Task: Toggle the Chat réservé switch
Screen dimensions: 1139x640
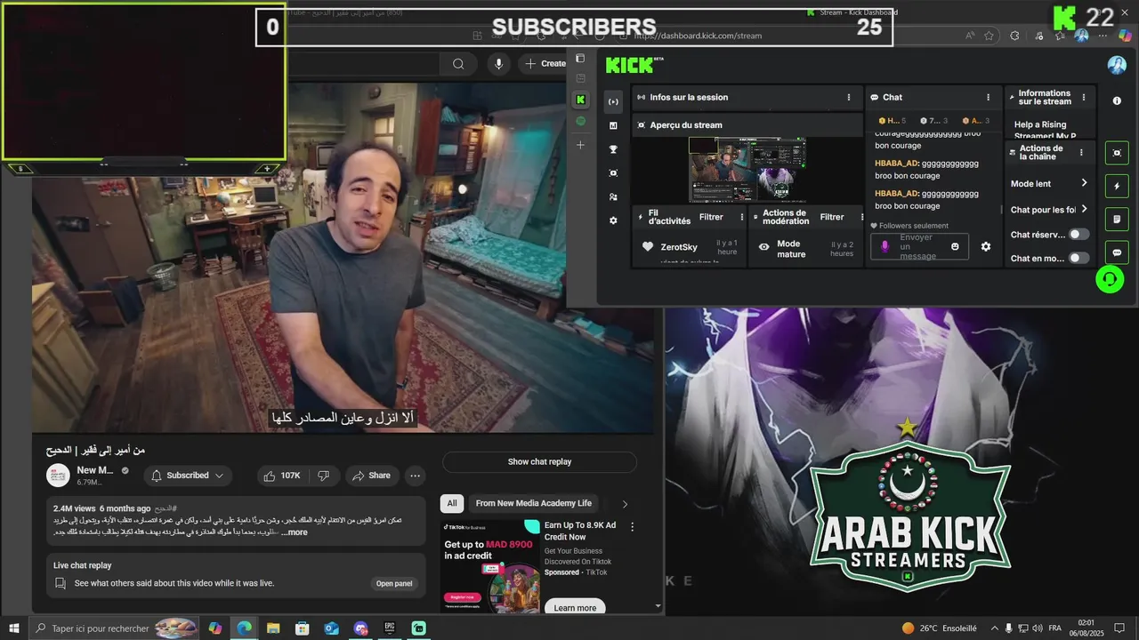Action: click(1078, 235)
